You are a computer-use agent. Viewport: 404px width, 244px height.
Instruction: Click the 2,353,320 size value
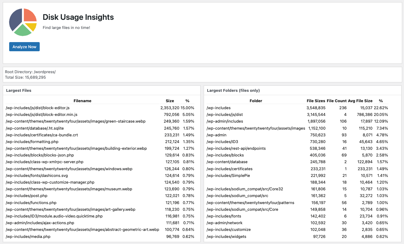[170, 108]
